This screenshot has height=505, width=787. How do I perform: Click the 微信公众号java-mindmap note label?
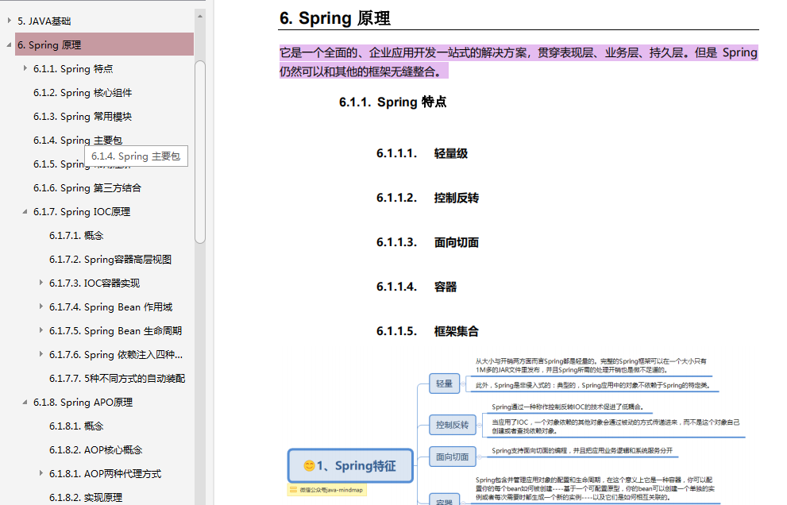click(x=327, y=490)
